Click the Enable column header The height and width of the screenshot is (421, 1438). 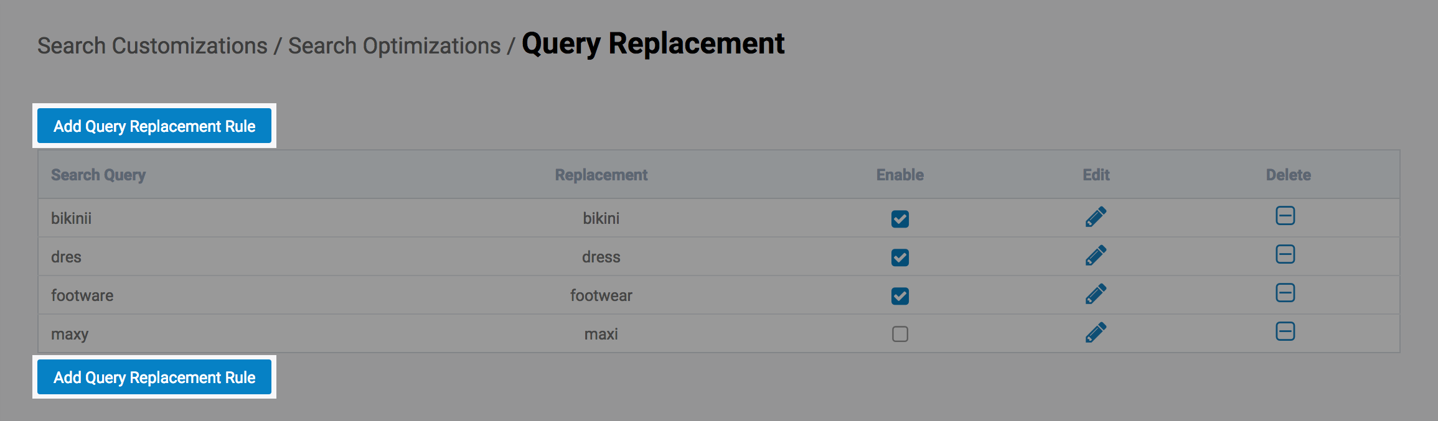(900, 175)
